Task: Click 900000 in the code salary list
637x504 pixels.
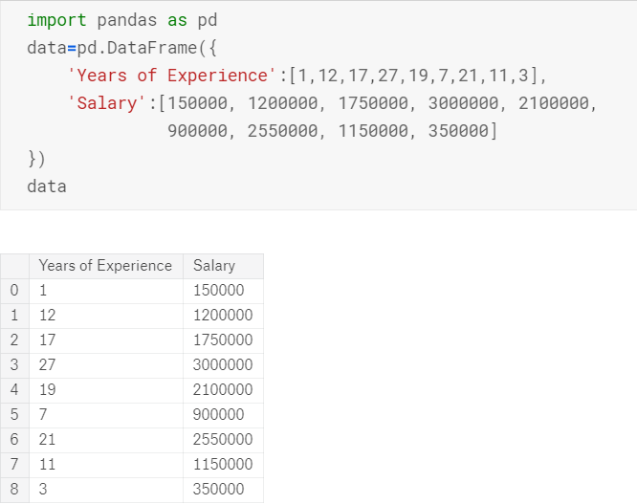Action: (197, 131)
